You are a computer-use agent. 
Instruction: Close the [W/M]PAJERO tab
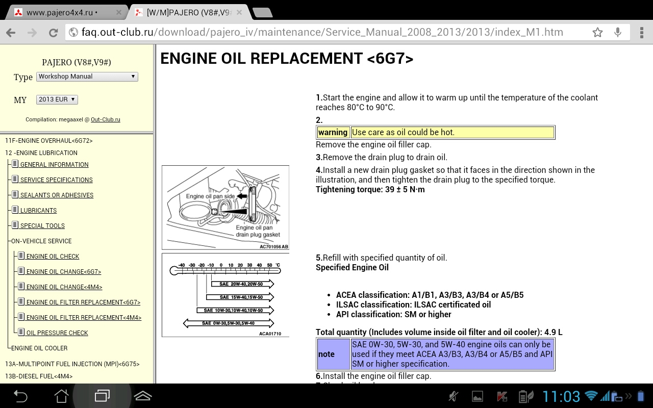[239, 12]
